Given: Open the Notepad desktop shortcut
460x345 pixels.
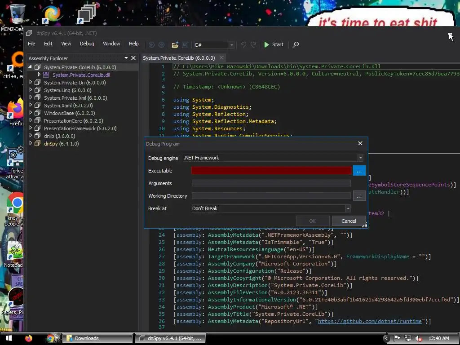Looking at the screenshot, I should tap(14, 254).
